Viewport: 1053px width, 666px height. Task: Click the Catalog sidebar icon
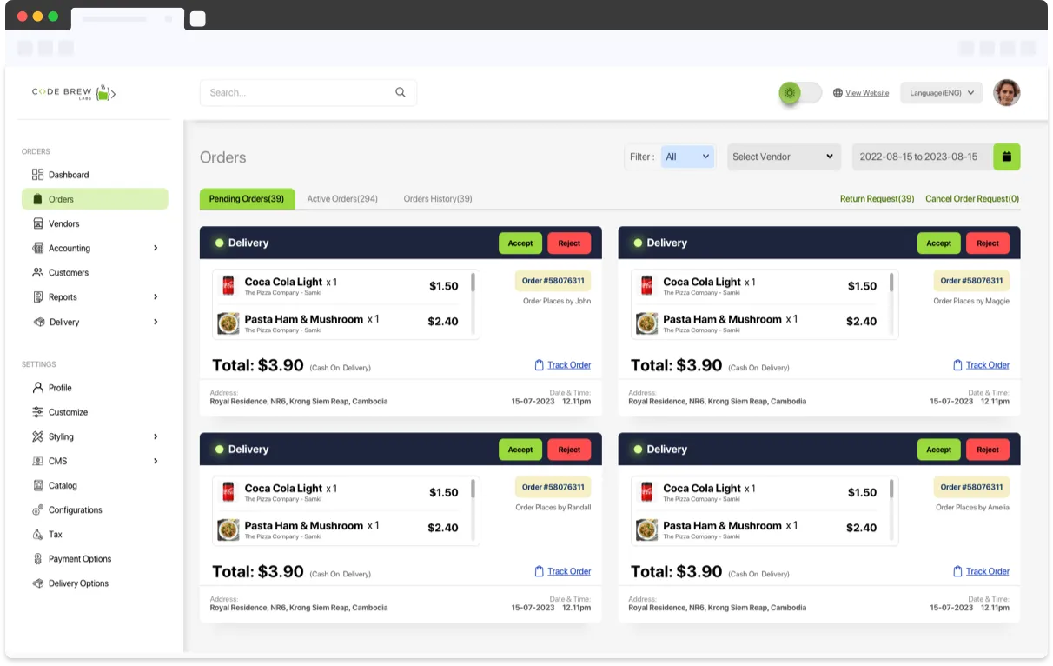pyautogui.click(x=37, y=485)
